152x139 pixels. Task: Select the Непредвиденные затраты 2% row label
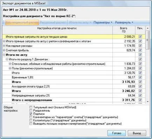coord(31,96)
